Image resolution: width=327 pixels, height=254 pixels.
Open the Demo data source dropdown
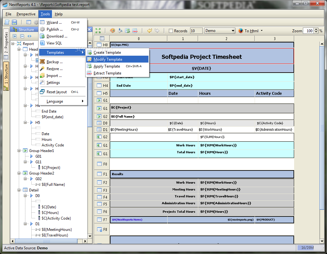pyautogui.click(x=220, y=31)
